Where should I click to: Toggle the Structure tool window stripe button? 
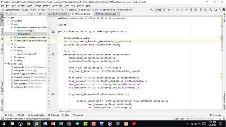pos(2,34)
